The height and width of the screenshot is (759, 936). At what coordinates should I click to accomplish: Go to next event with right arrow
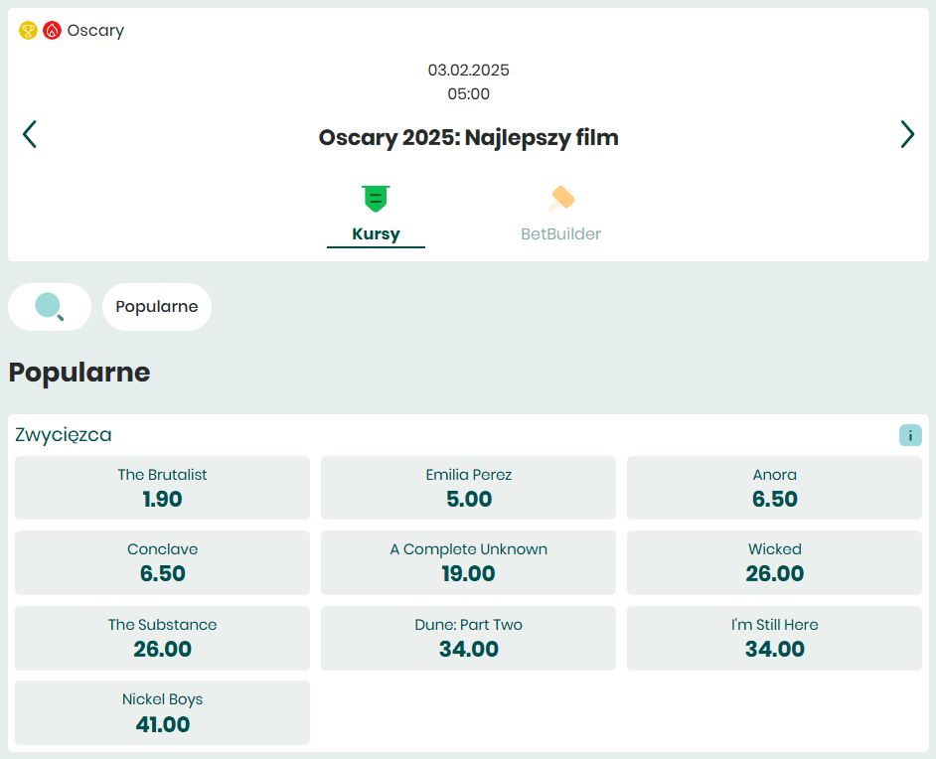point(906,134)
